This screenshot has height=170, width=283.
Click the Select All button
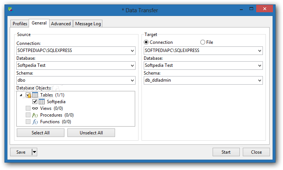coord(41,133)
